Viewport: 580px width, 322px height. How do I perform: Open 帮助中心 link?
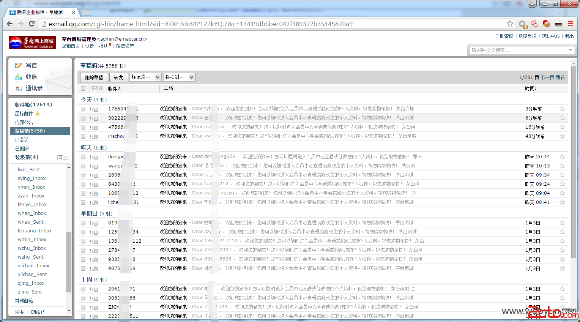click(x=550, y=36)
